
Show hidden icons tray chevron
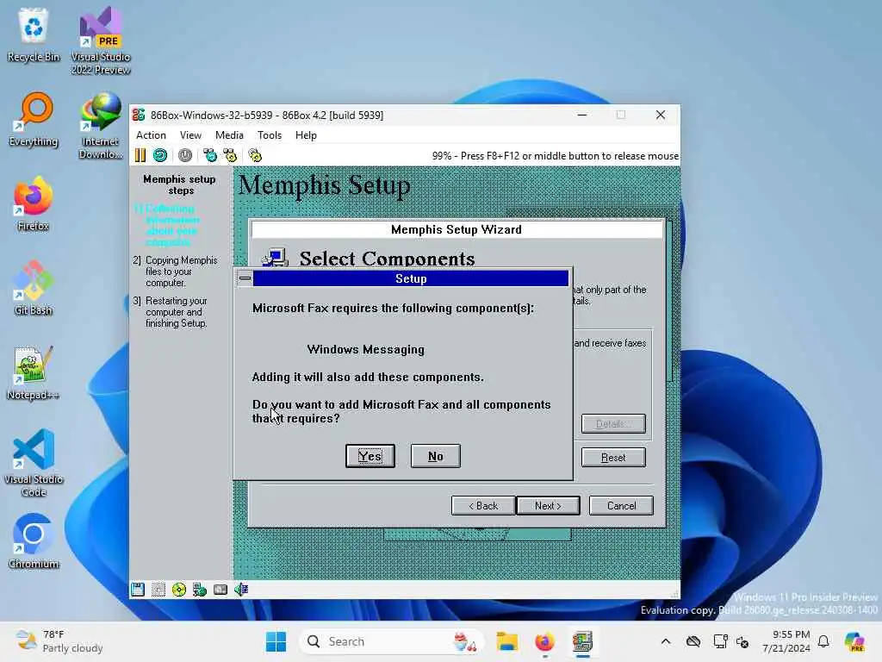pyautogui.click(x=666, y=641)
